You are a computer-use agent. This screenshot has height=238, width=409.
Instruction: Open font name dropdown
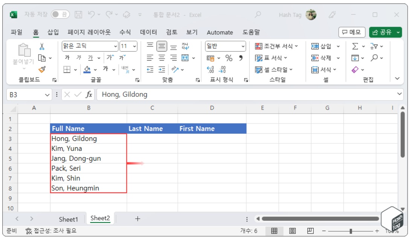click(115, 46)
